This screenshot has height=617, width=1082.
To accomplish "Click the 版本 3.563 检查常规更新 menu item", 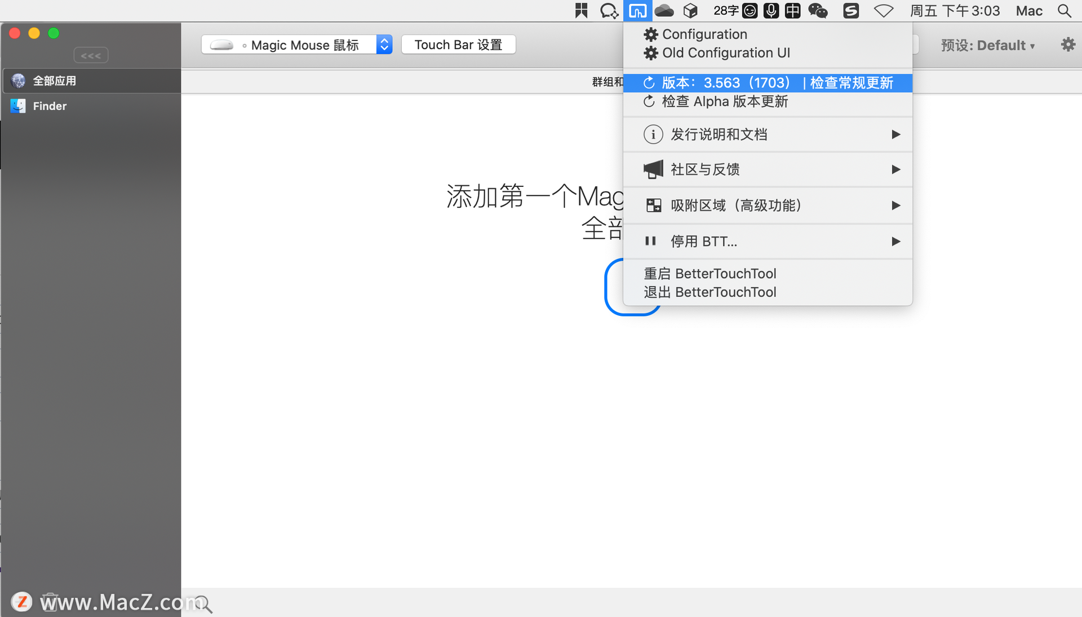I will click(768, 83).
